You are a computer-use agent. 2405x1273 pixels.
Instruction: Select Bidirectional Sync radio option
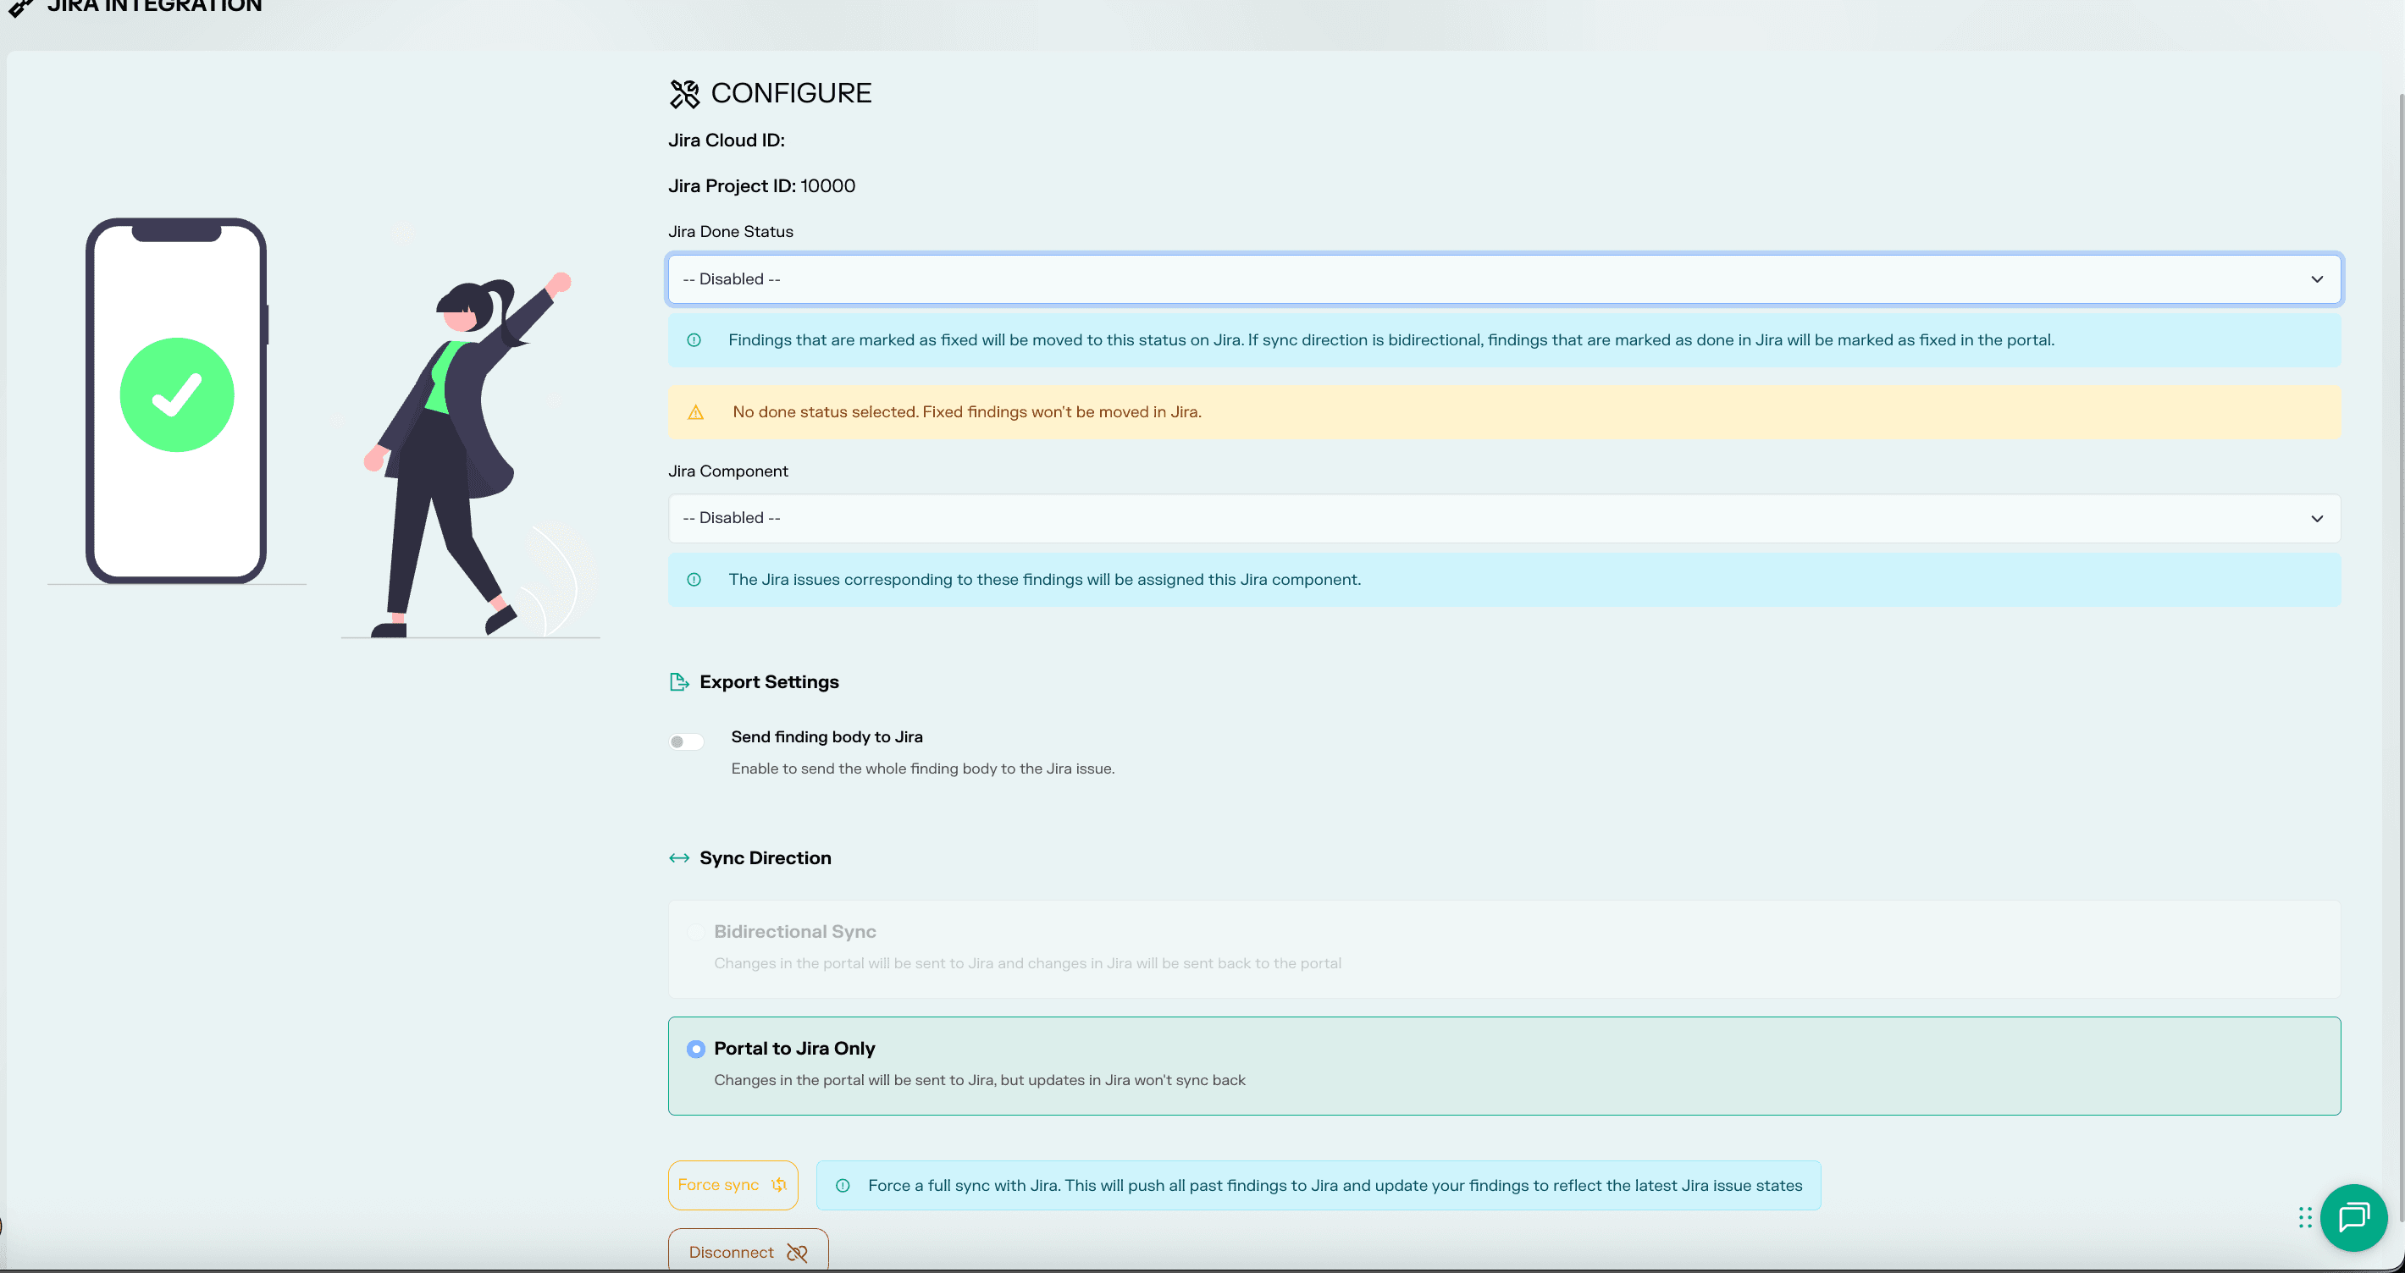pos(695,931)
